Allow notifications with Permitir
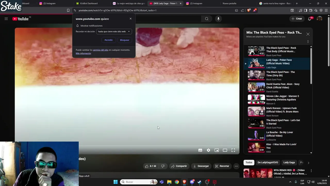The height and width of the screenshot is (186, 330). [x=109, y=40]
